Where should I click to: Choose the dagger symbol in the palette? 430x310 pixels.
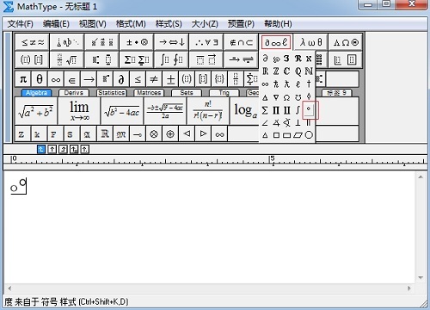click(309, 84)
